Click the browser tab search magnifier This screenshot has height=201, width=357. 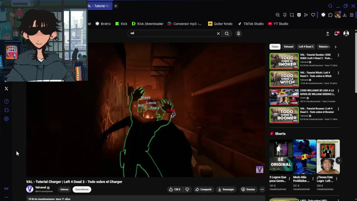click(330, 6)
